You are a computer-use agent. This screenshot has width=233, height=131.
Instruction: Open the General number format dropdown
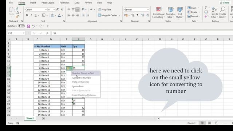(148, 10)
